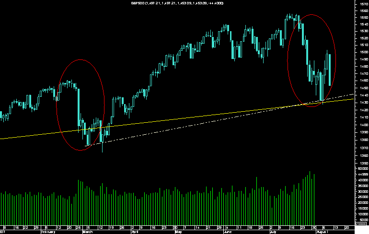
Task: Click the 1480 price axis label
Action: tap(364, 67)
